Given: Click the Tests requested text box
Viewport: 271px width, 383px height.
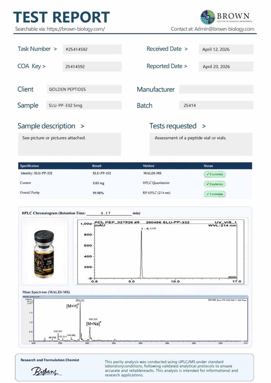Looking at the screenshot, I should tap(201, 144).
